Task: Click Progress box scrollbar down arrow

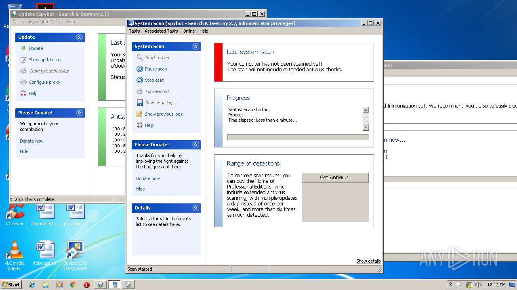Action: (366, 128)
